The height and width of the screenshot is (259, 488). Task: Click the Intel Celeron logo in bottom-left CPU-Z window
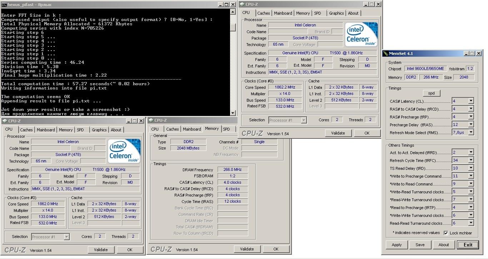pyautogui.click(x=124, y=152)
